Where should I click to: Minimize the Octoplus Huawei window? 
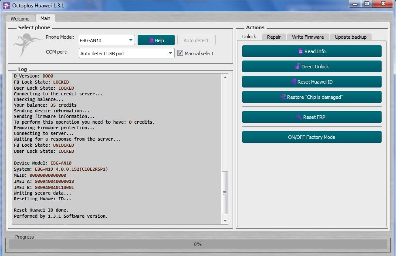[355, 4]
